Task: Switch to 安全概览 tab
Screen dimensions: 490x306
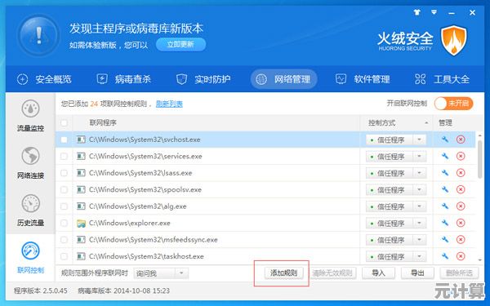Action: pyautogui.click(x=44, y=79)
